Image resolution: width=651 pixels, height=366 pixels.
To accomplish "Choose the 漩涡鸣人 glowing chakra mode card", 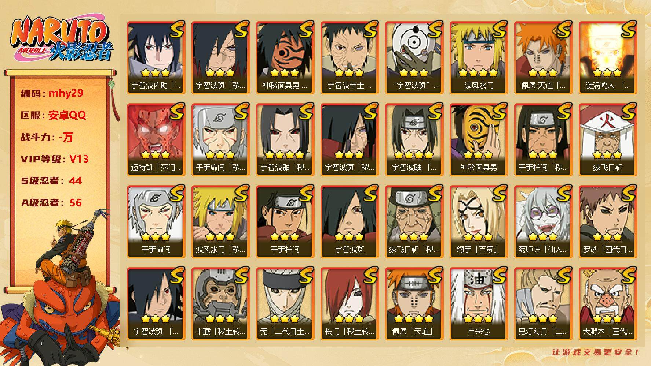I will point(608,58).
